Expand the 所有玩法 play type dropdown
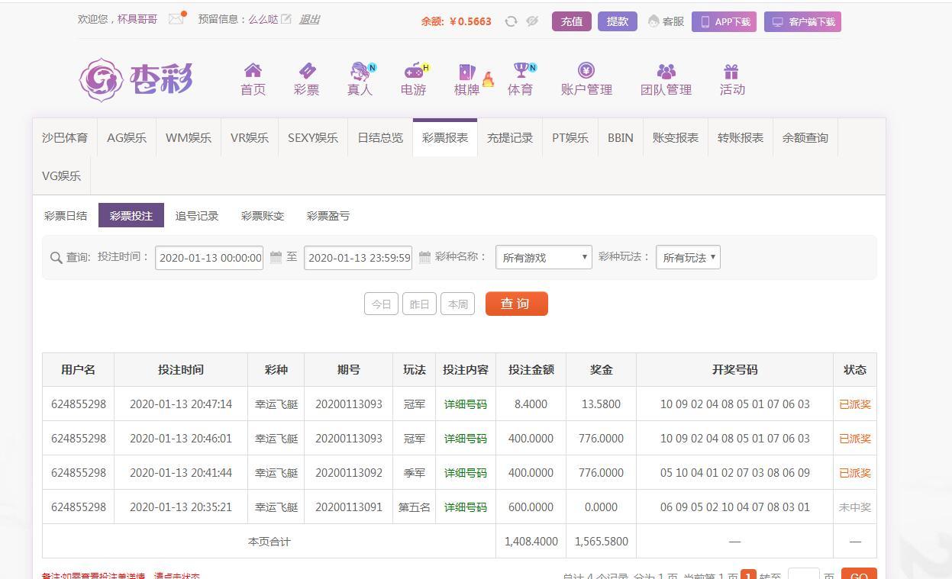 pyautogui.click(x=688, y=258)
